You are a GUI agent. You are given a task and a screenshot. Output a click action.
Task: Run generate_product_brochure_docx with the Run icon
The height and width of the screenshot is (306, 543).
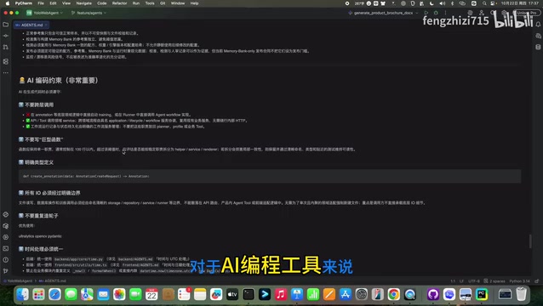pyautogui.click(x=426, y=13)
